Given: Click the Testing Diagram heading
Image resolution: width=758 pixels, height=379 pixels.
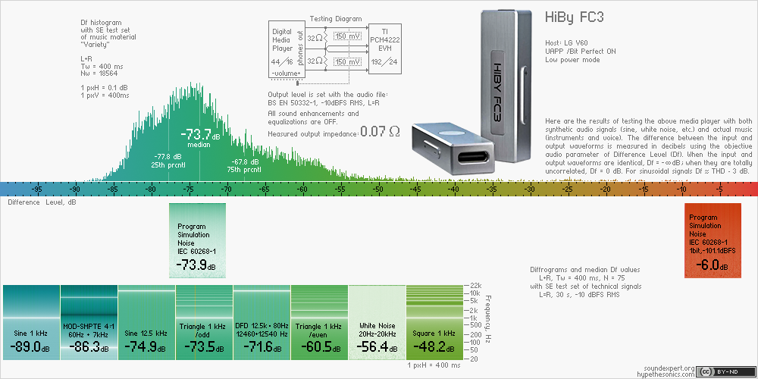Looking at the screenshot, I should [336, 19].
